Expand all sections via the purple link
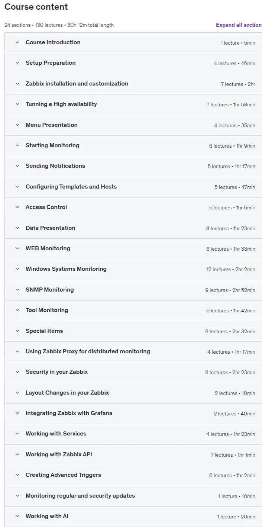Image resolution: width=262 pixels, height=527 pixels. click(x=239, y=25)
